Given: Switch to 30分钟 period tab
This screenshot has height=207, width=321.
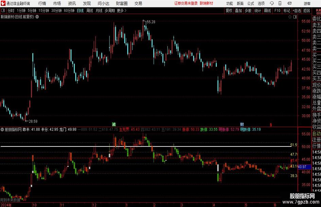Looking at the screenshot, I should coord(56,11).
